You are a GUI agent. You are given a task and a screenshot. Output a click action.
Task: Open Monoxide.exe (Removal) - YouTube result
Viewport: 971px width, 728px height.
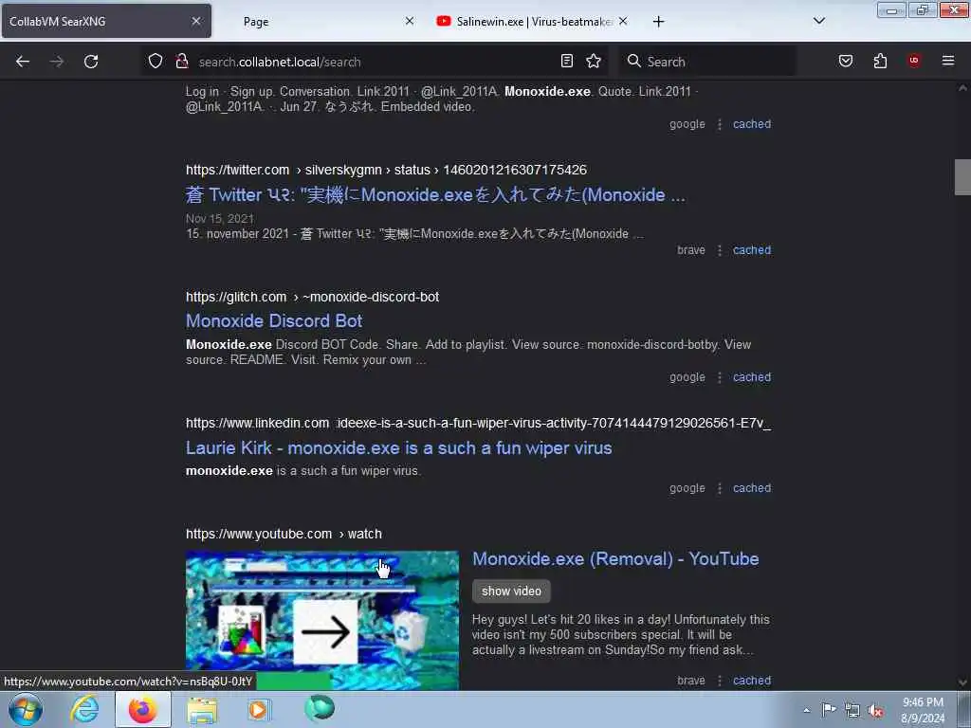tap(615, 558)
